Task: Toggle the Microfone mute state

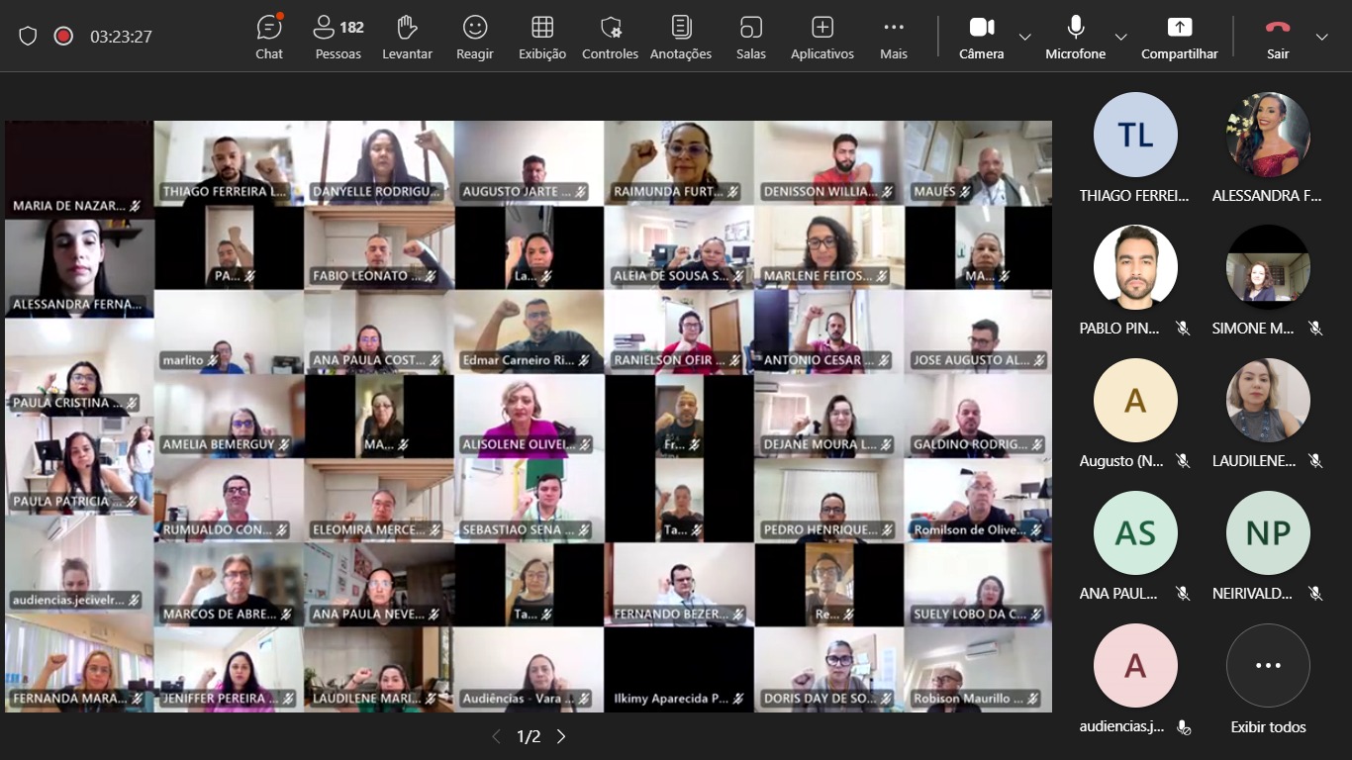Action: pos(1075,37)
